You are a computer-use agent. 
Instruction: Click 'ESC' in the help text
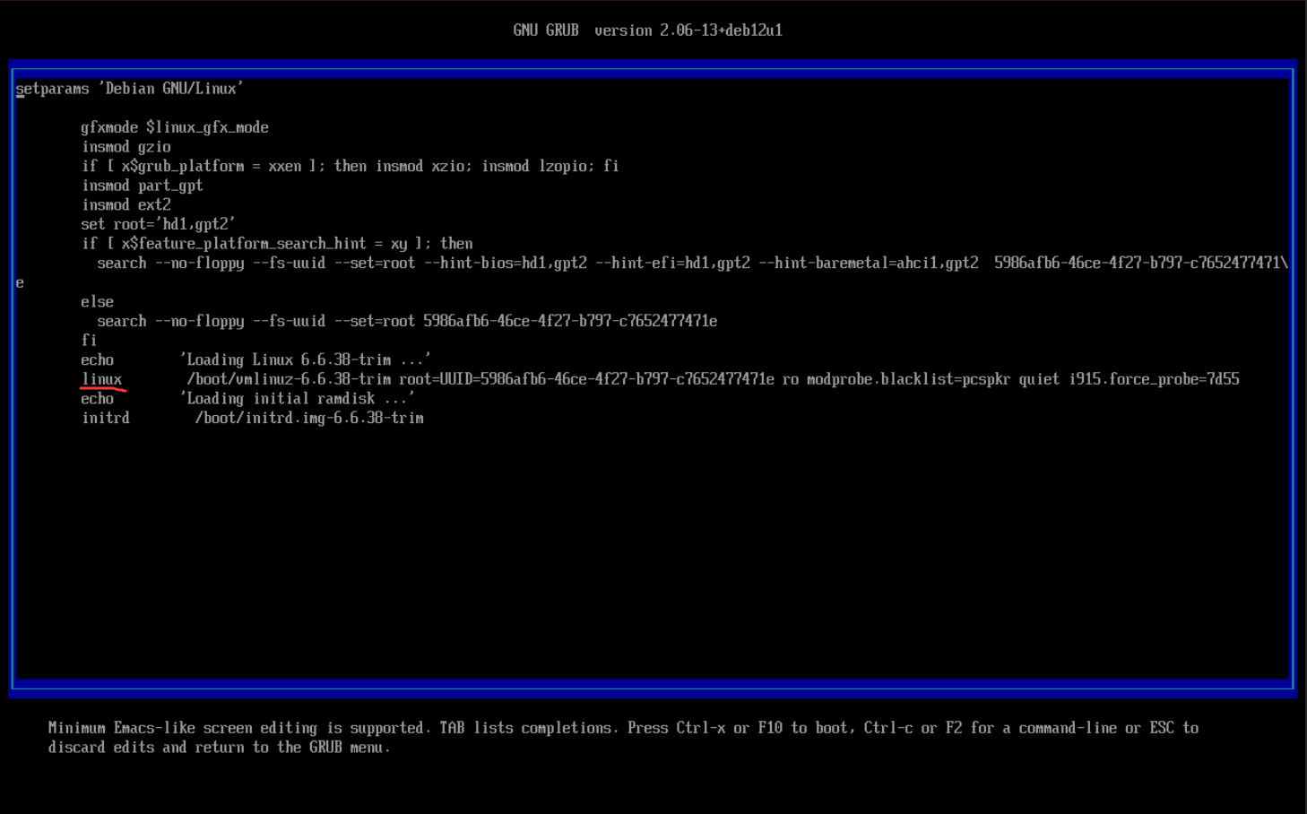(x=1162, y=728)
